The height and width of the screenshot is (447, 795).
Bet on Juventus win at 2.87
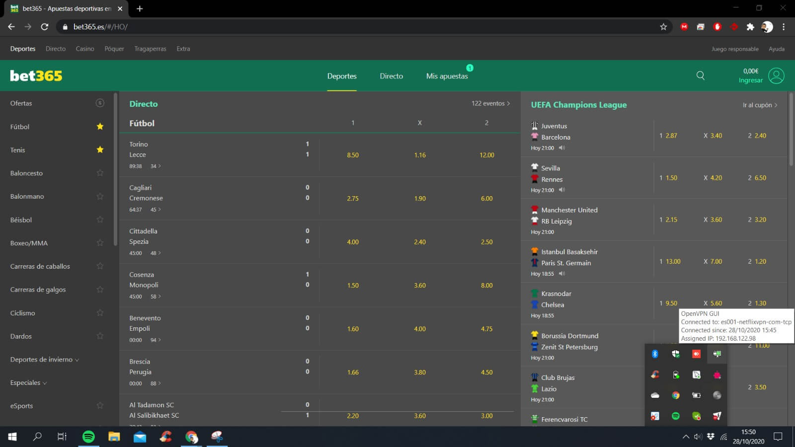(x=668, y=136)
